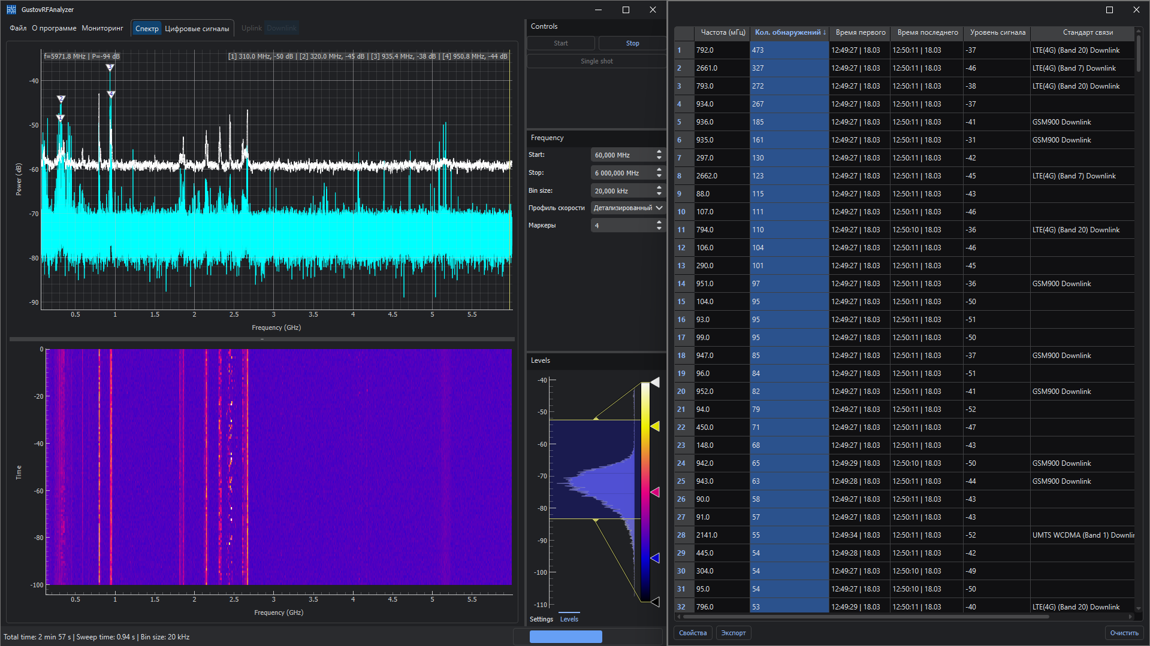Click the black gradient level triangle
Image resolution: width=1150 pixels, height=646 pixels.
655,602
